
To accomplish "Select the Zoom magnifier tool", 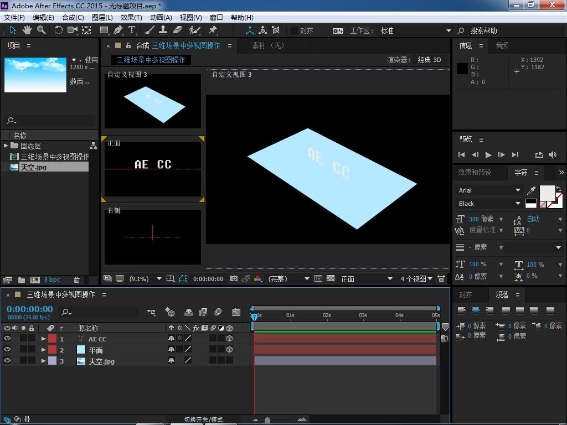I will (x=42, y=30).
